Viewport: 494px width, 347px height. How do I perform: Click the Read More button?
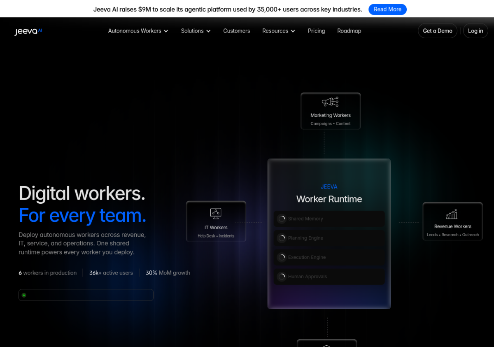(x=387, y=9)
